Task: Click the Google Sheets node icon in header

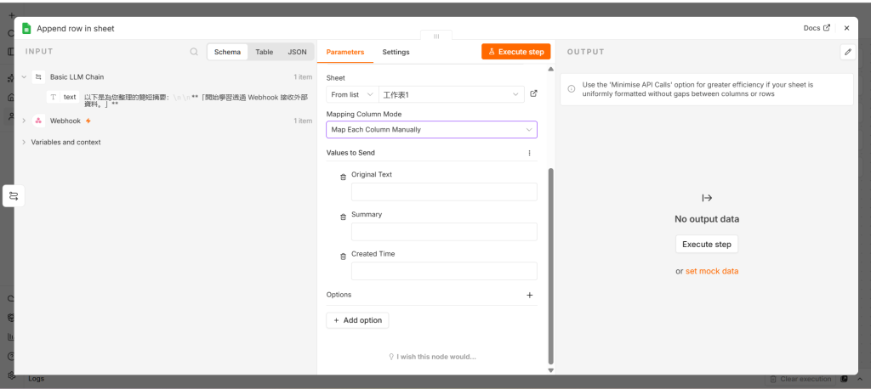Action: click(x=26, y=28)
